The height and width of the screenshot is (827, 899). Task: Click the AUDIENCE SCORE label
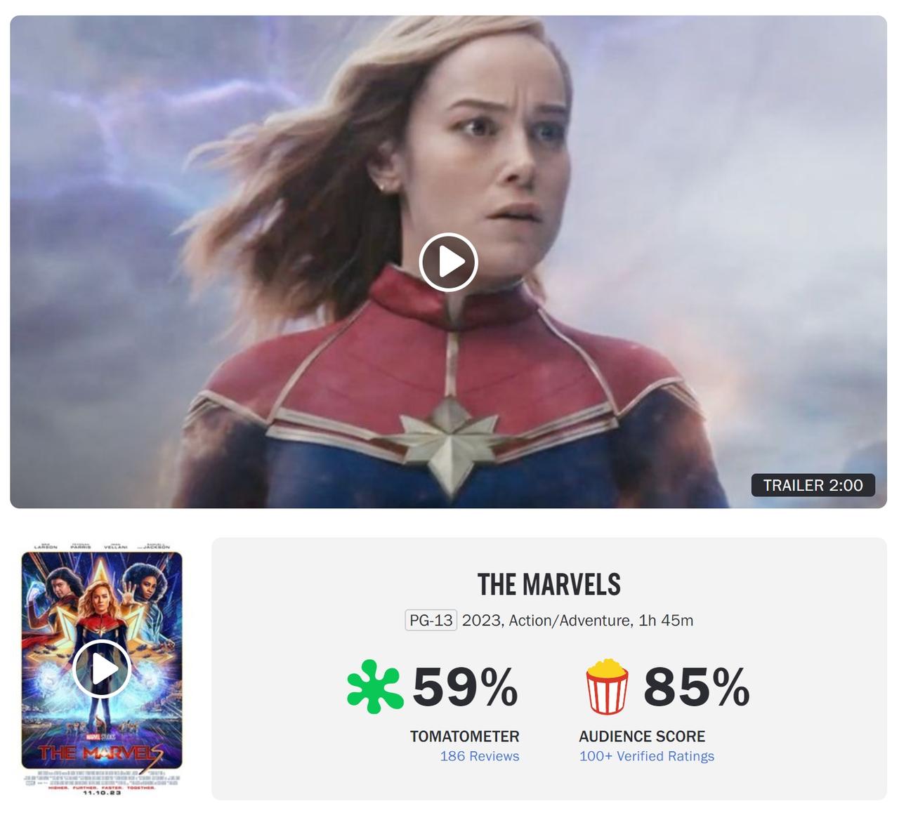[642, 736]
